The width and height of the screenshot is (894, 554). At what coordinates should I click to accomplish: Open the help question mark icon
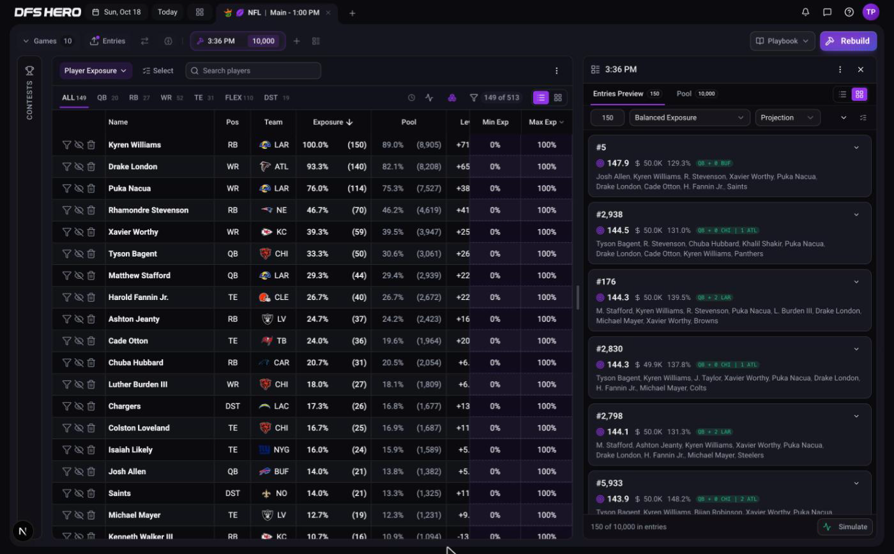click(849, 12)
